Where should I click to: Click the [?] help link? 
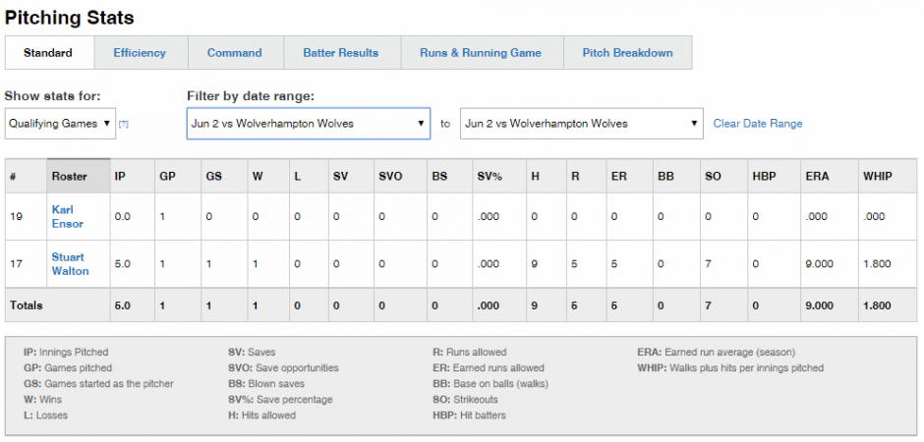(x=124, y=124)
